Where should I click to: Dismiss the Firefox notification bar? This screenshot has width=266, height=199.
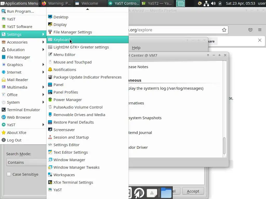(260, 40)
